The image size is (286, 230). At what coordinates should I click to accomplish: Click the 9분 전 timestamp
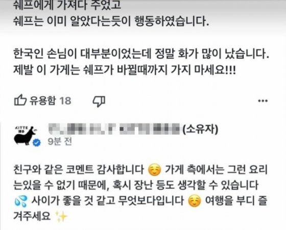tap(60, 141)
